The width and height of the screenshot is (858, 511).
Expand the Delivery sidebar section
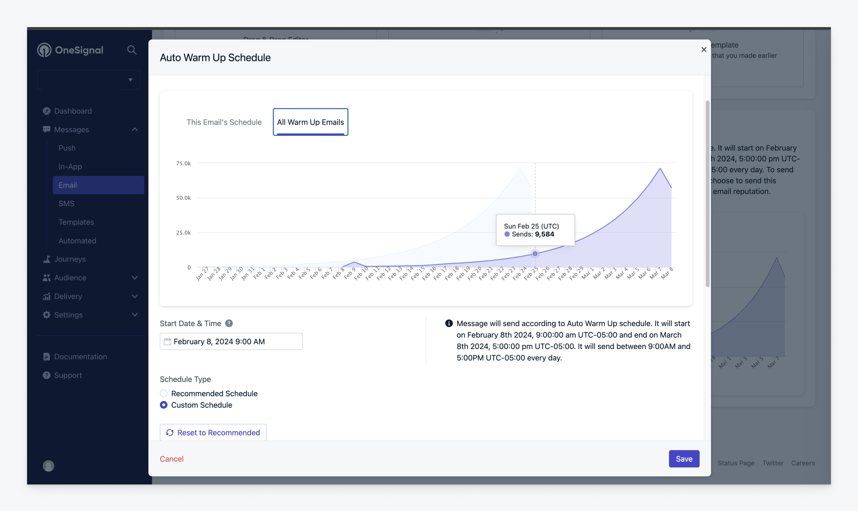[135, 296]
